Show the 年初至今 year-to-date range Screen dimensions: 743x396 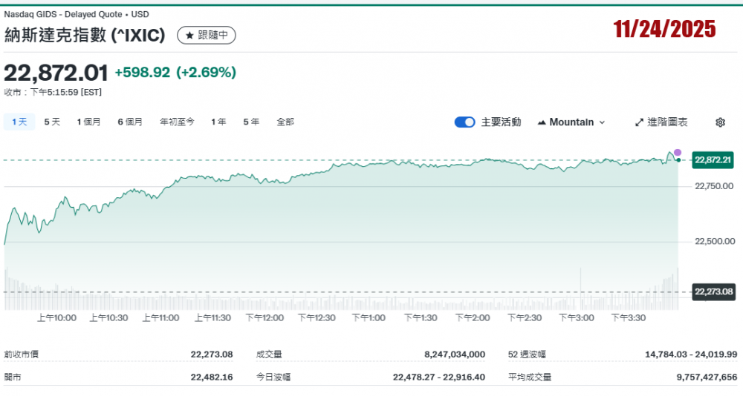click(x=177, y=122)
